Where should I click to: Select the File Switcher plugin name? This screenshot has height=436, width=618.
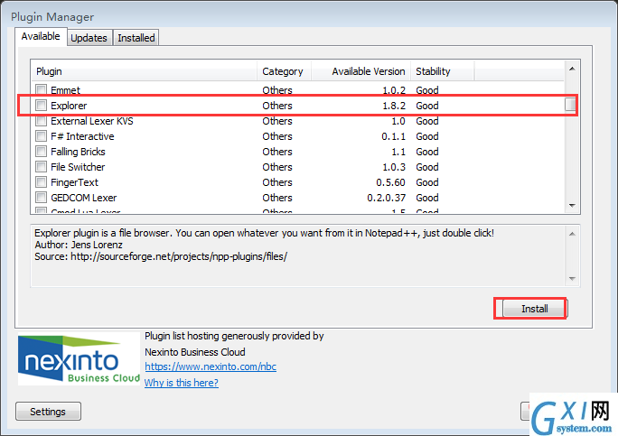click(78, 167)
